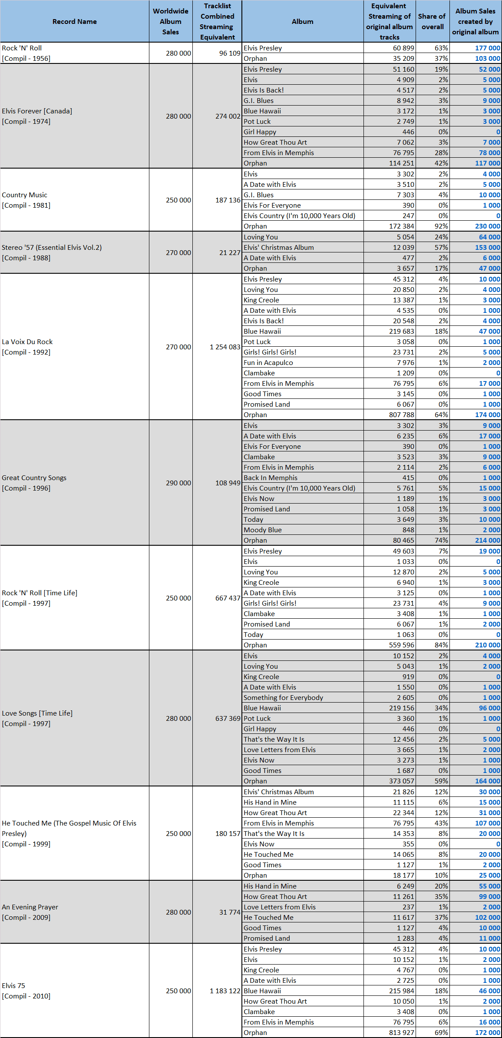Click streaming equivalent value '667 437'
Image resolution: width=502 pixels, height=1038 pixels.
(228, 598)
